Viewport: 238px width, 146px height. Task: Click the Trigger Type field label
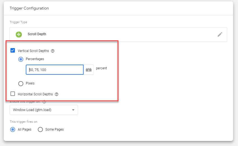click(x=18, y=22)
